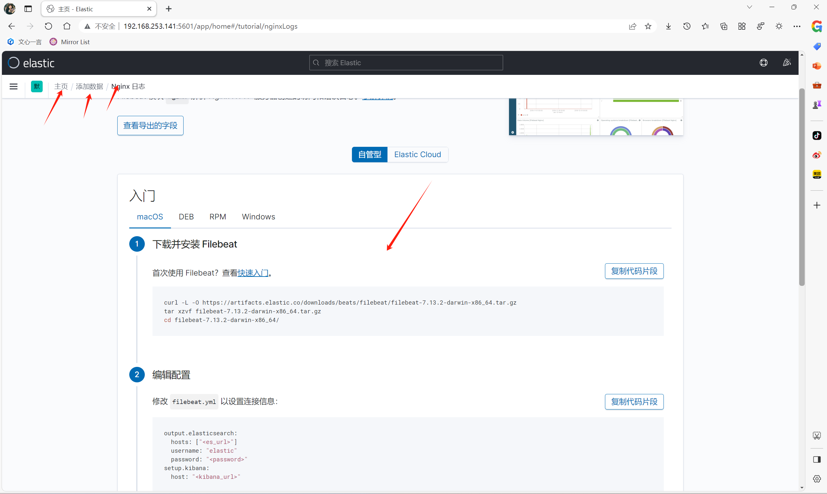Select the Elastic Cloud deployment option
Screen dimensions: 827x494
(x=418, y=155)
